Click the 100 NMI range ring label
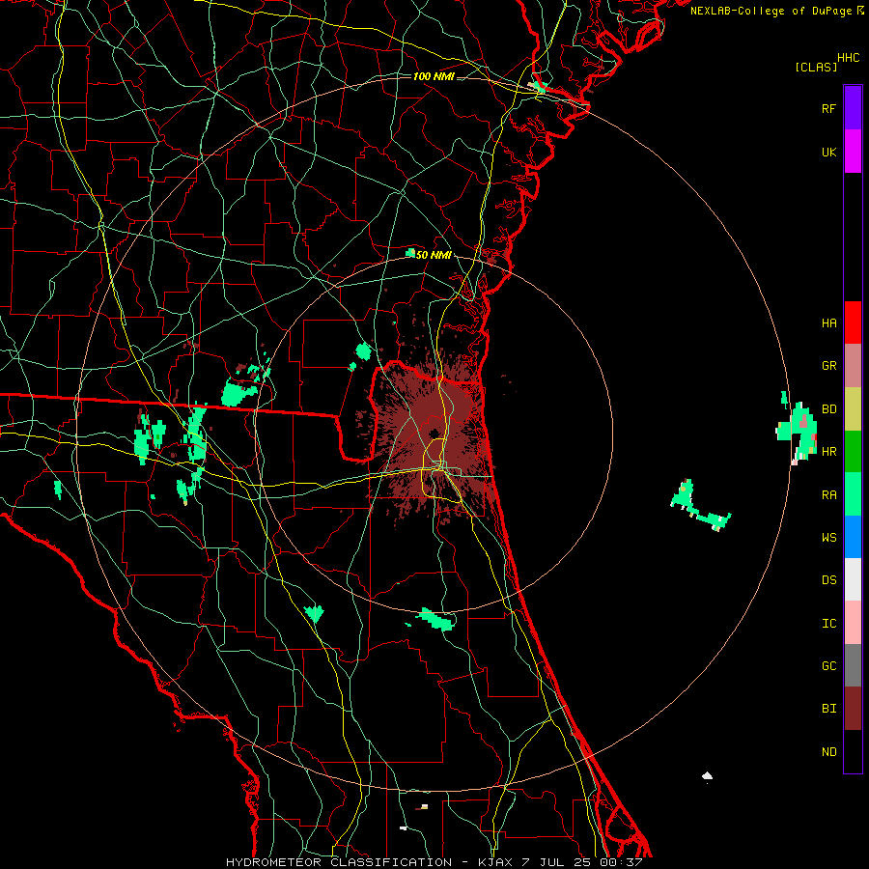This screenshot has height=869, width=869. pos(434,76)
